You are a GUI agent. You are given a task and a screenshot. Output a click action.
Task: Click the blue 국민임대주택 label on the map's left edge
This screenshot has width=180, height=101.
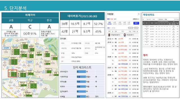pos(5,59)
